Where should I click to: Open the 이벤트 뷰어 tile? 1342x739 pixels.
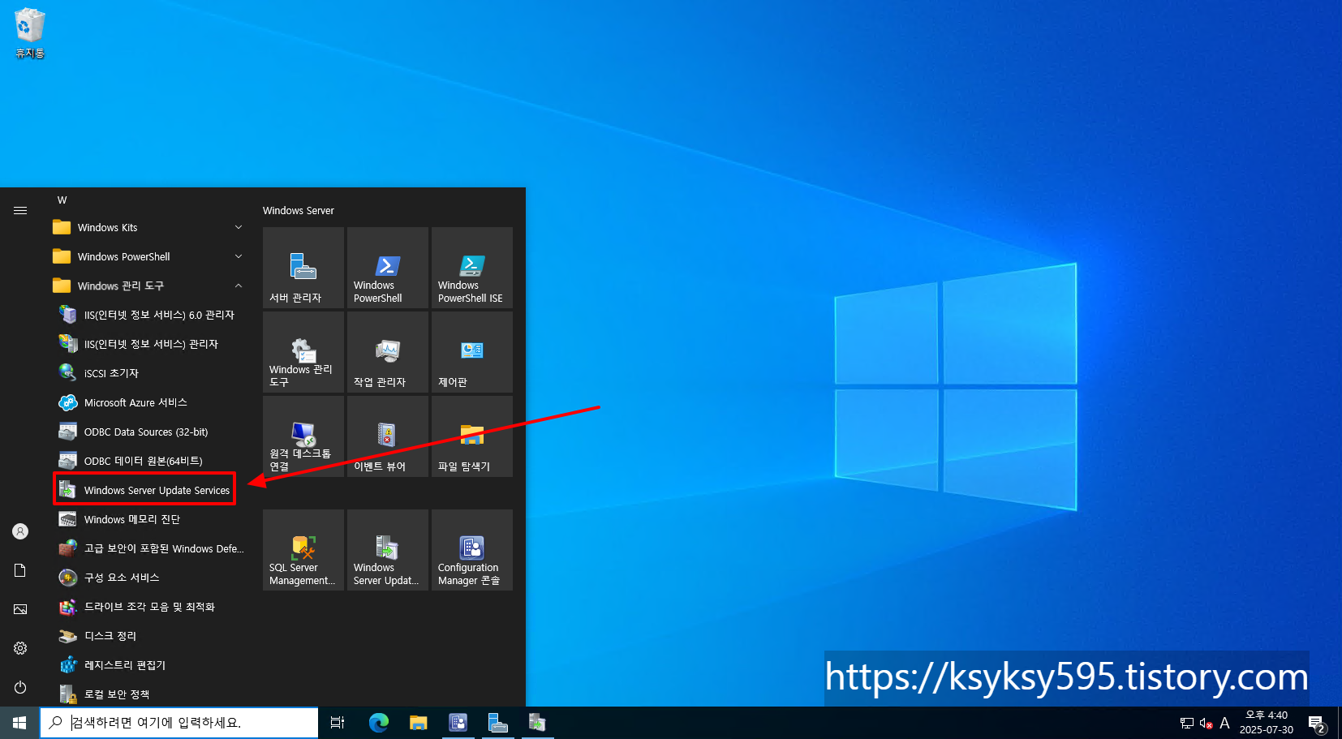388,436
